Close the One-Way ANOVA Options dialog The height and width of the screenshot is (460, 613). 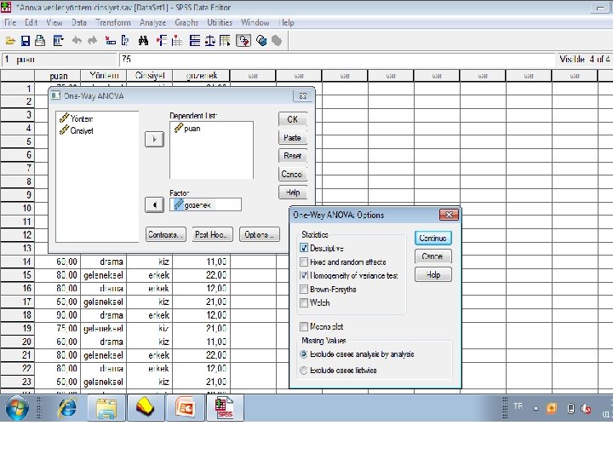(449, 215)
